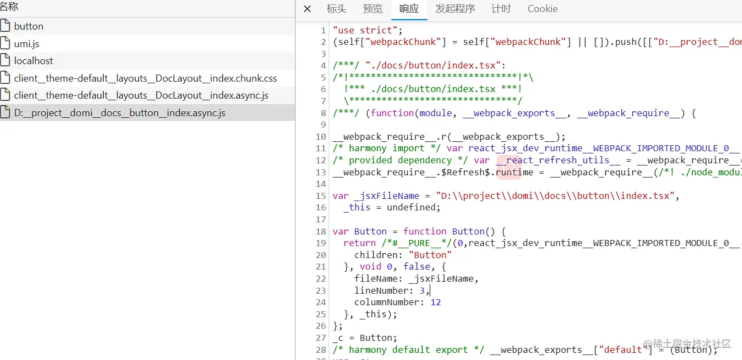Click file icon beside umi.js
Viewport: 742px width, 360px height.
point(5,43)
